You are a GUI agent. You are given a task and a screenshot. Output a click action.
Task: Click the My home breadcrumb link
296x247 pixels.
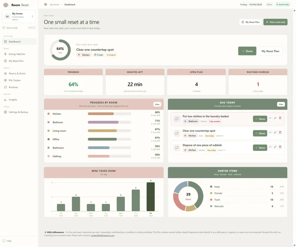[x=54, y=4]
